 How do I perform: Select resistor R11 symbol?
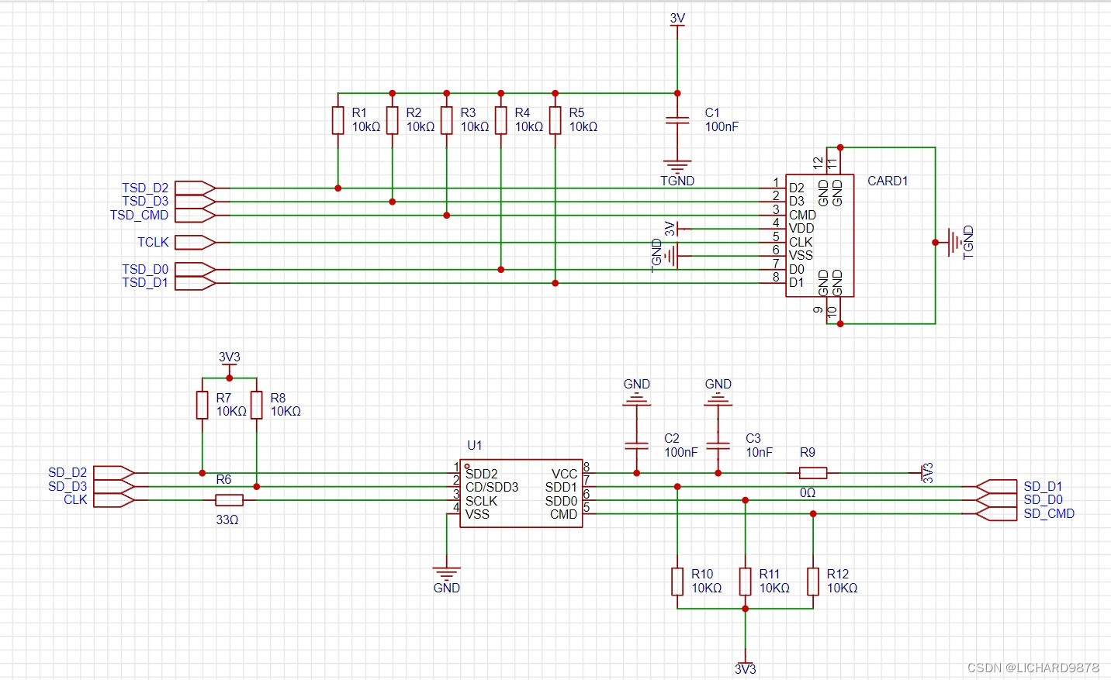[745, 582]
